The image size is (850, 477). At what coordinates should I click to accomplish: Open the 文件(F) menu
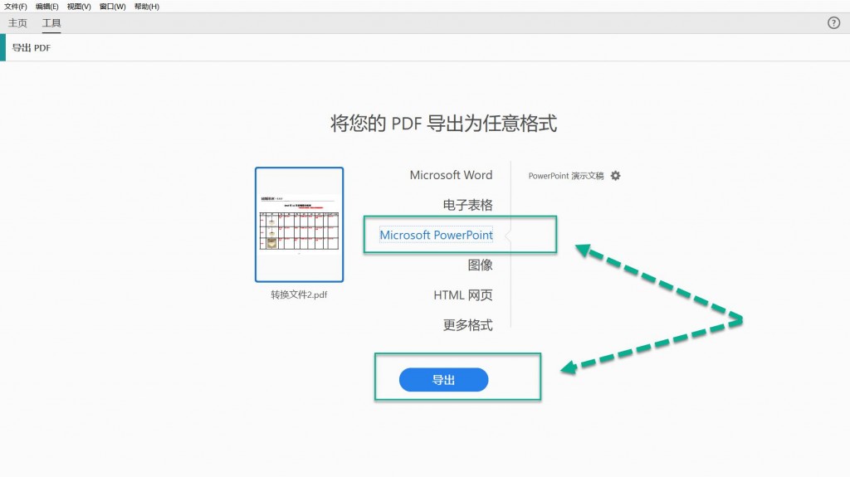tap(15, 7)
